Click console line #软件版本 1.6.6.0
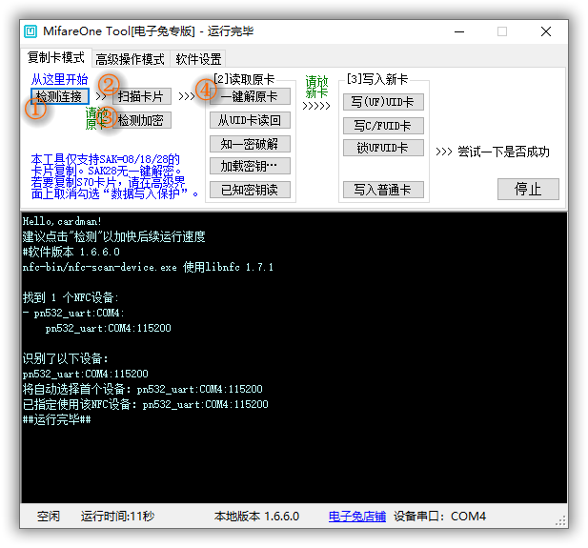588x548 pixels. (x=71, y=252)
